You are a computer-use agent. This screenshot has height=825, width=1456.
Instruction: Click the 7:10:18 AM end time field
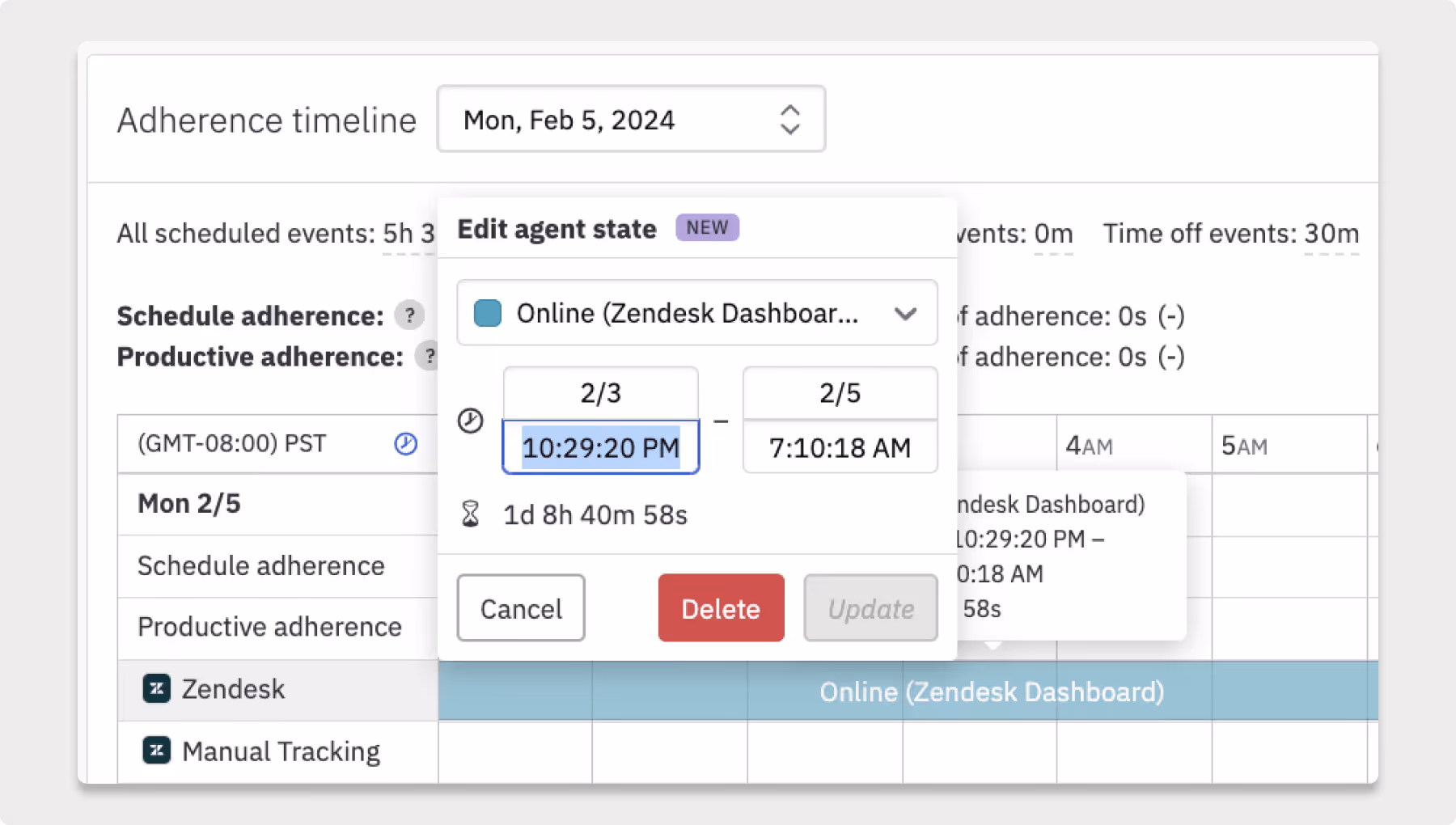coord(840,447)
